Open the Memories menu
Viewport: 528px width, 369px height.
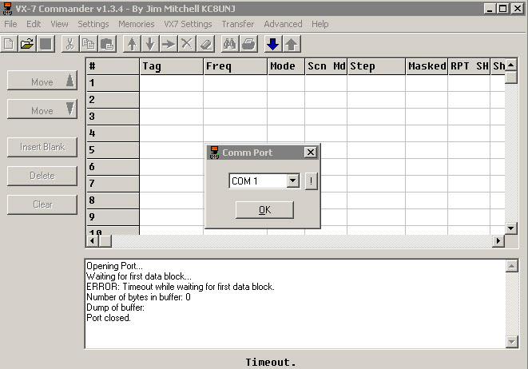137,24
